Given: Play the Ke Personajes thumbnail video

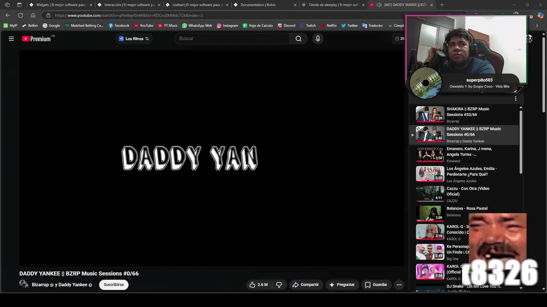Looking at the screenshot, I should [x=430, y=252].
